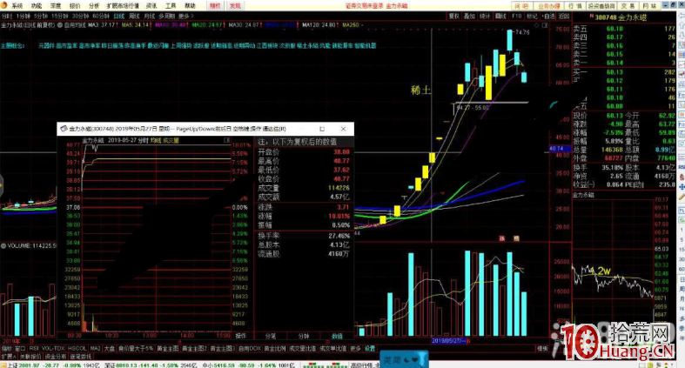Open the 报价 menu
The image size is (685, 368).
point(75,6)
